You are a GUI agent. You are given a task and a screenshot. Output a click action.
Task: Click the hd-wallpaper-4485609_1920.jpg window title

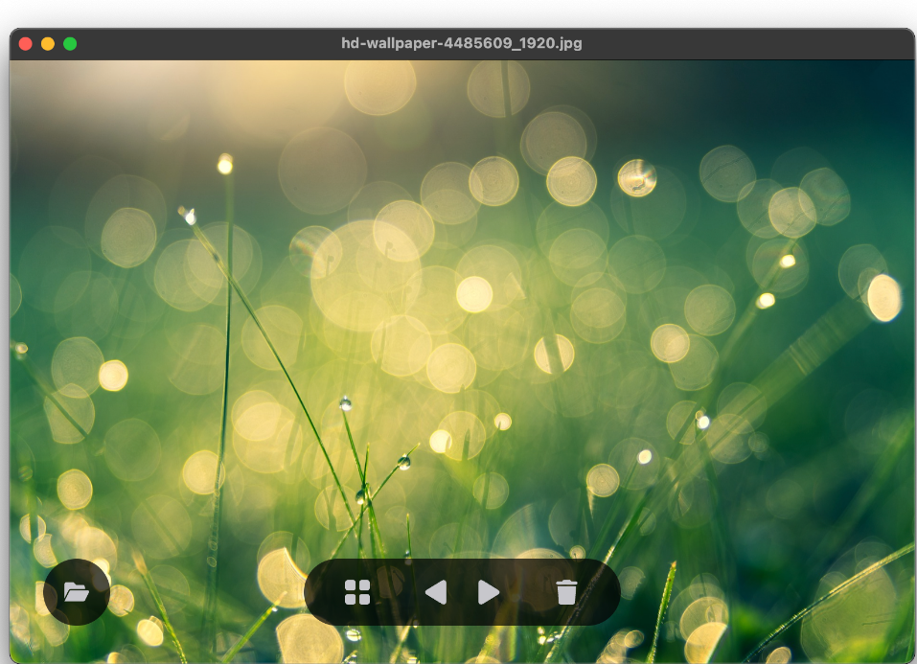[x=461, y=43]
